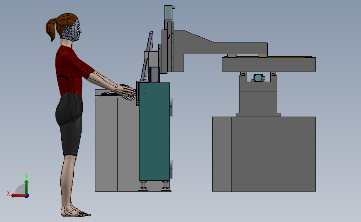
Task: Click the green Y axis arrow of the triad
Action: 27,187
